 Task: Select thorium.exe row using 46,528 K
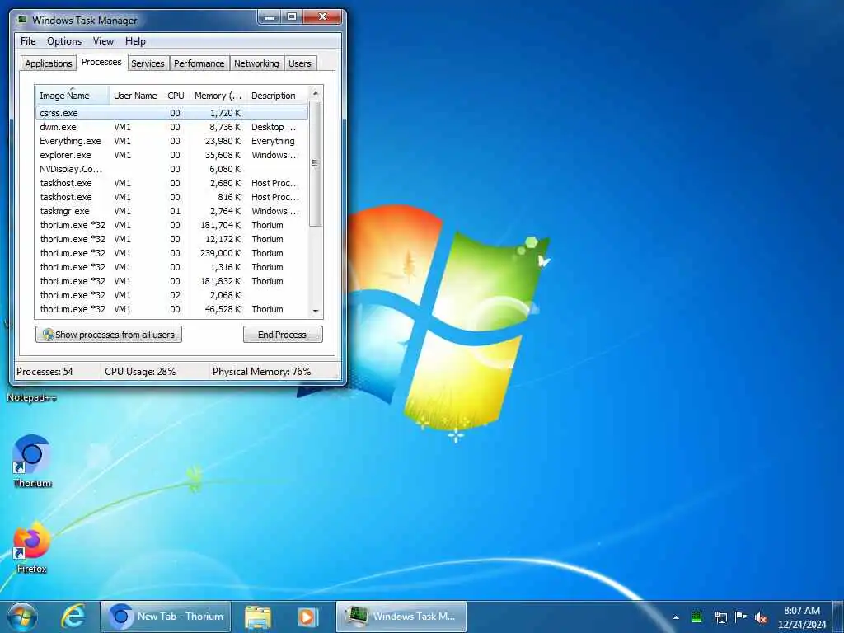click(x=171, y=309)
